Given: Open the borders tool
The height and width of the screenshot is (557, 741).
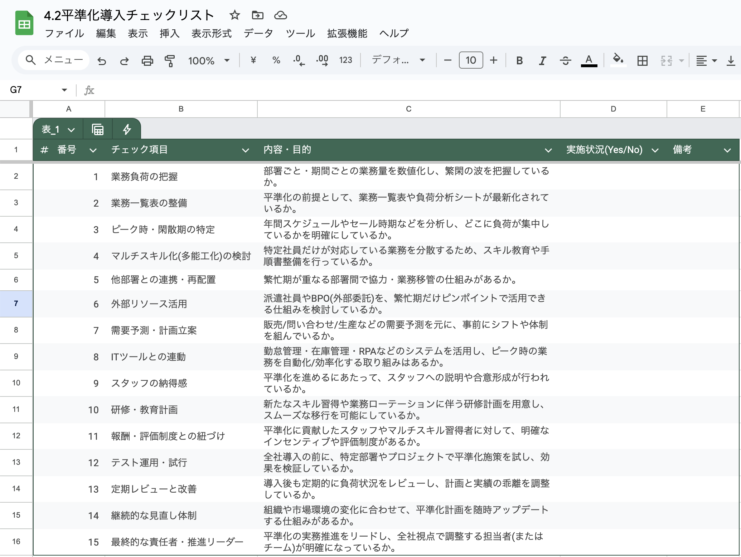Looking at the screenshot, I should coord(643,60).
